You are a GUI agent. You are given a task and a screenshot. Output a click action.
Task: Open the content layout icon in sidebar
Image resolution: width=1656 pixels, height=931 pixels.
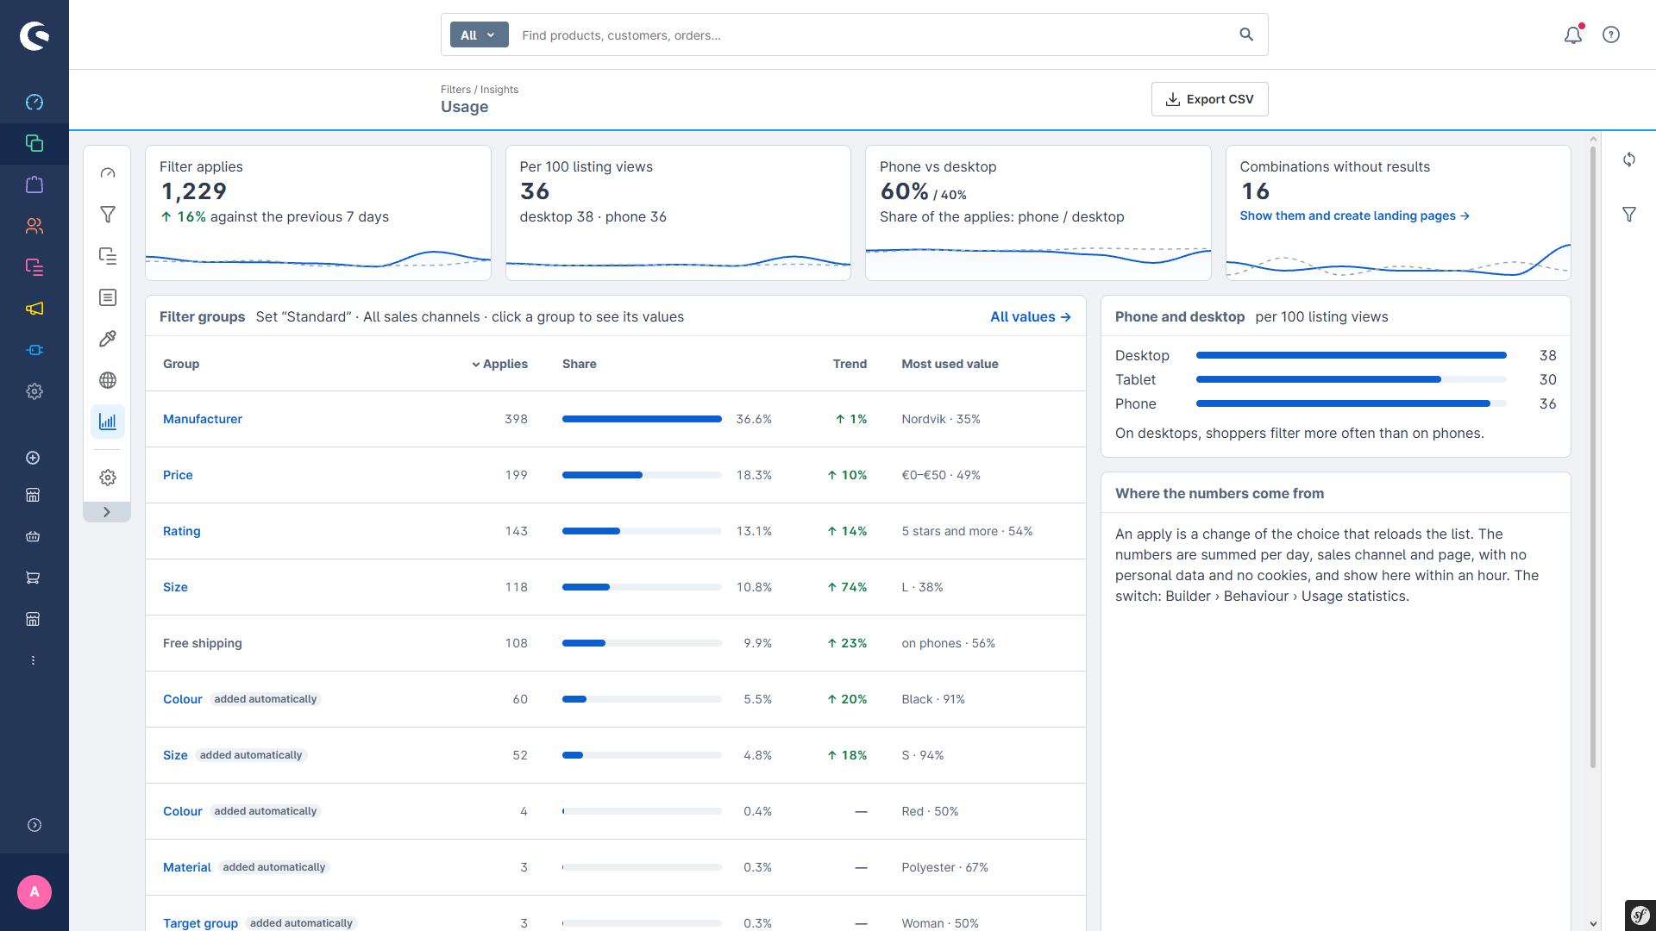34,267
